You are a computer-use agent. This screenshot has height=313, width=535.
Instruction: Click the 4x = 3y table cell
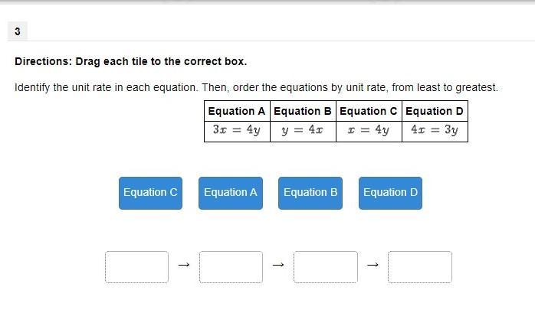point(435,131)
